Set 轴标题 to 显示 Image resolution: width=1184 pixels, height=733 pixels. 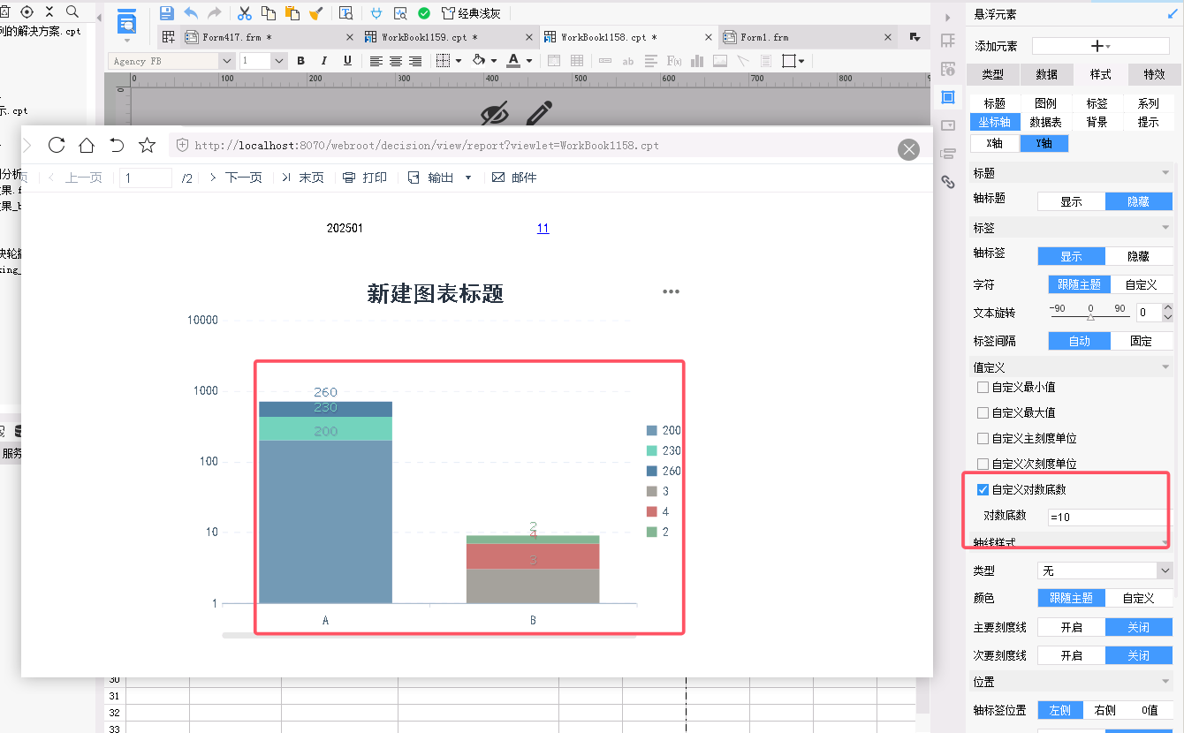pos(1071,201)
